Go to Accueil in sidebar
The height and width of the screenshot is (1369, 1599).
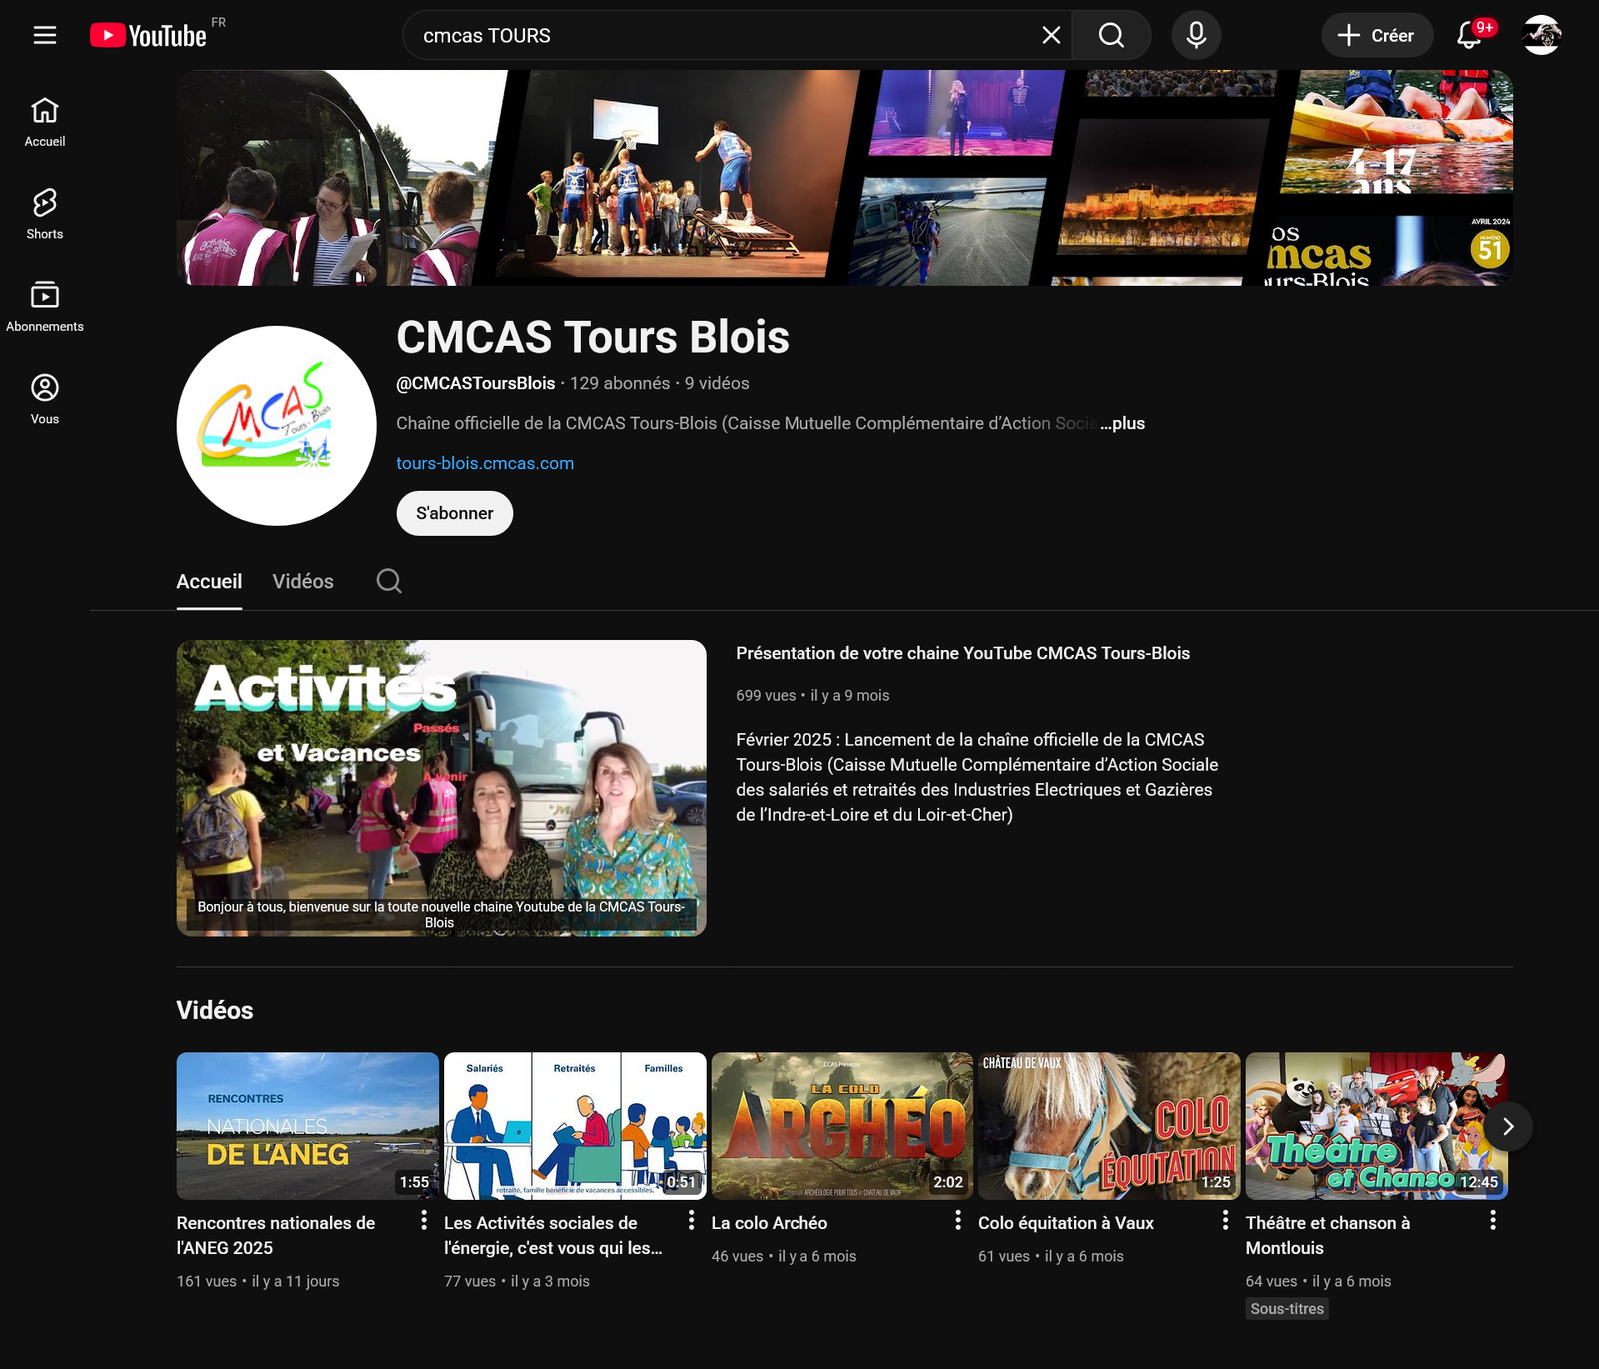pyautogui.click(x=45, y=122)
